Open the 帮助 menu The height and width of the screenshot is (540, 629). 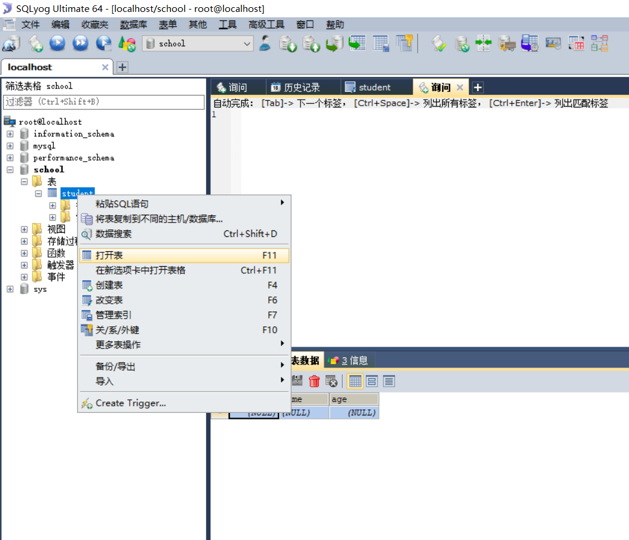point(335,24)
